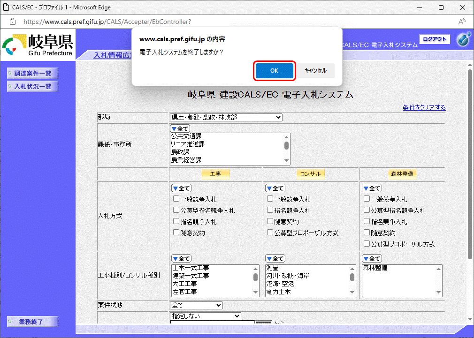
Task: Select 公共交通課 in office list
Action: (186, 136)
